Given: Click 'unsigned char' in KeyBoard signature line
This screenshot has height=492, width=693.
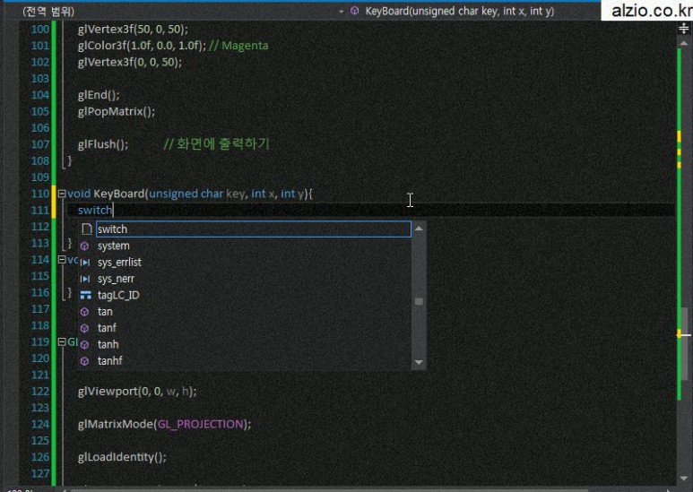Looking at the screenshot, I should point(186,194).
